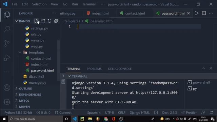
Task: Collapse the TERMINAL group chevron
Action: [x=69, y=76]
